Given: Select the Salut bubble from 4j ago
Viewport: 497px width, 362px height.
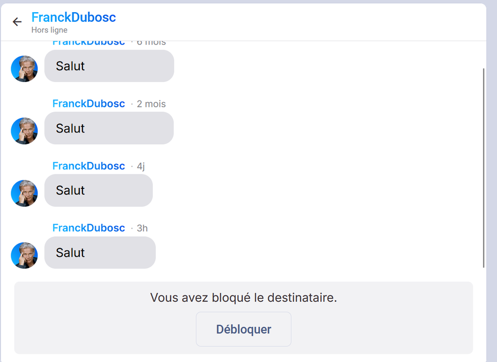Looking at the screenshot, I should point(99,191).
